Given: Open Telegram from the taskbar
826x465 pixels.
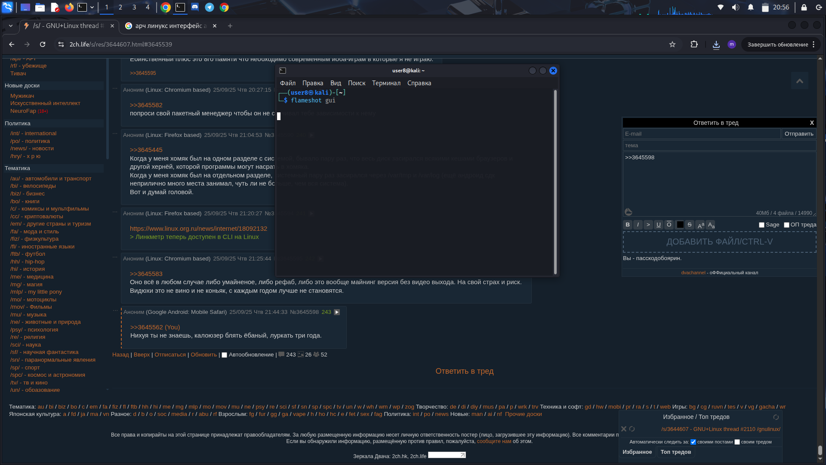Looking at the screenshot, I should tap(210, 7).
